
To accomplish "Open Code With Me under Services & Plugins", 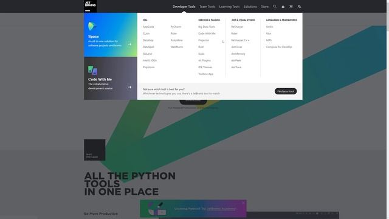I will 207,33.
